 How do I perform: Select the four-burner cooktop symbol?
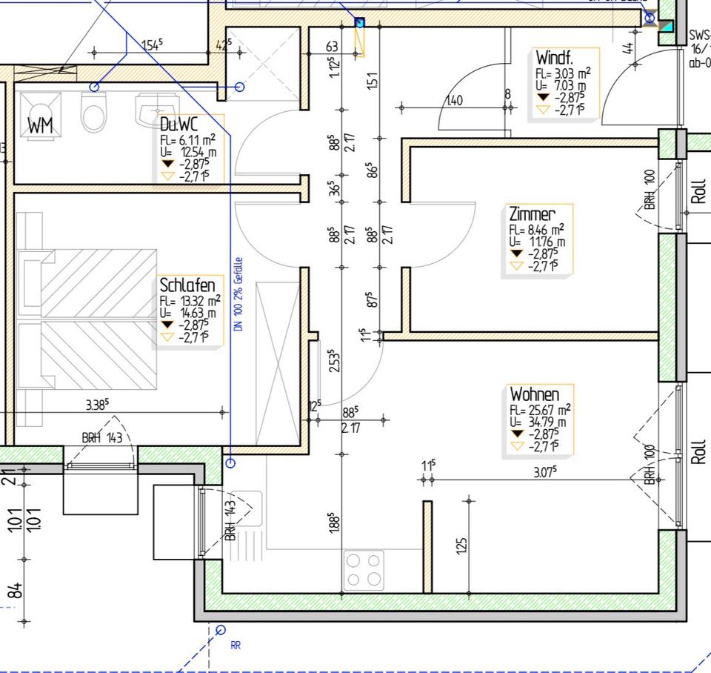point(364,570)
